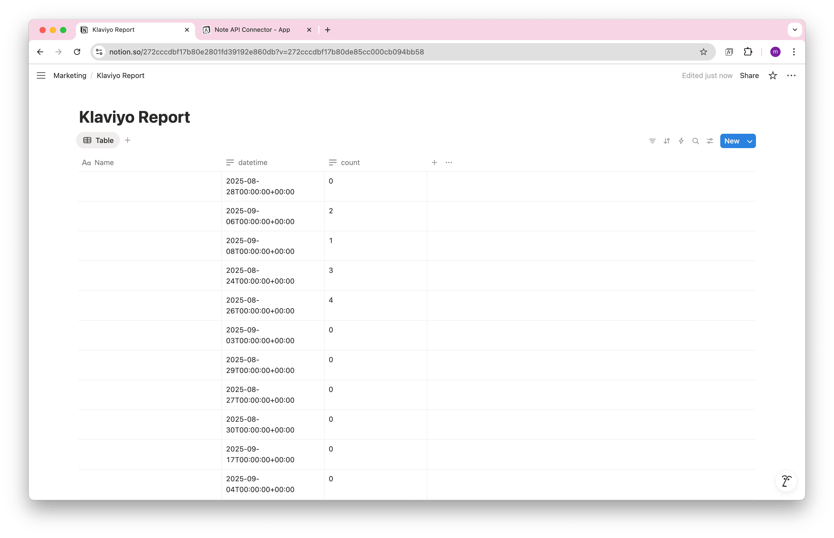Open the Chrome profile avatar
Screen dimensions: 834x538
click(775, 52)
